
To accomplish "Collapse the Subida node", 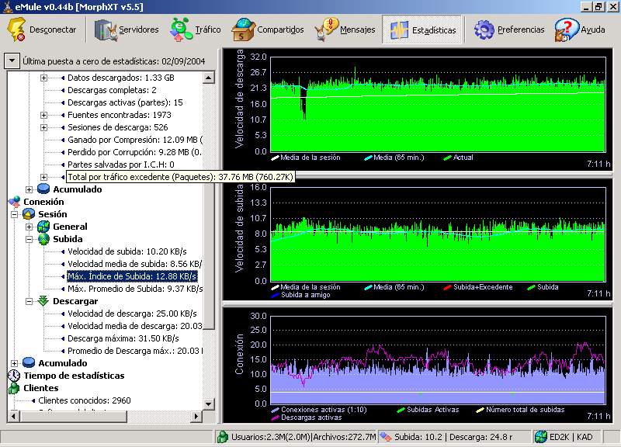I will click(x=29, y=239).
